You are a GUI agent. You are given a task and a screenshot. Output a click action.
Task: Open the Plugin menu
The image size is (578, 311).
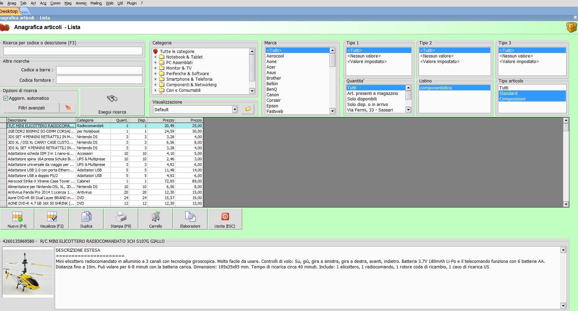point(132,3)
